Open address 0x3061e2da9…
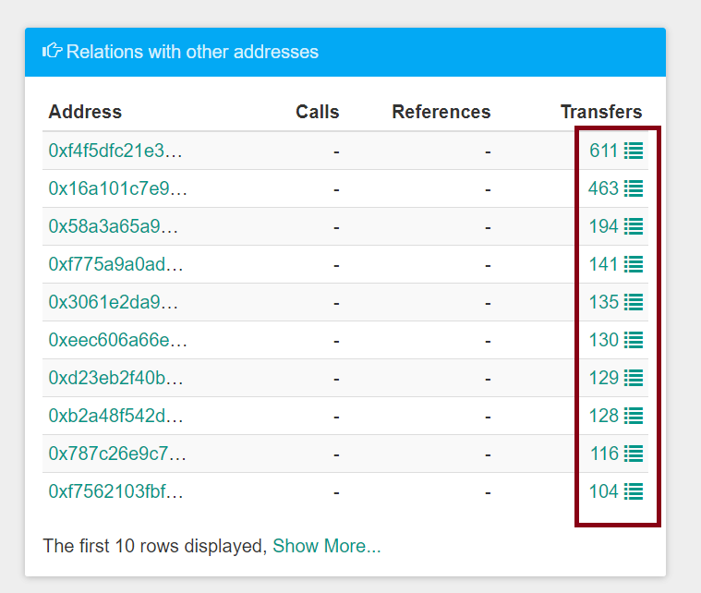This screenshot has height=593, width=701. click(x=113, y=302)
